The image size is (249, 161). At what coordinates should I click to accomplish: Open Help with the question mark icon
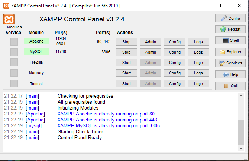tap(230, 74)
